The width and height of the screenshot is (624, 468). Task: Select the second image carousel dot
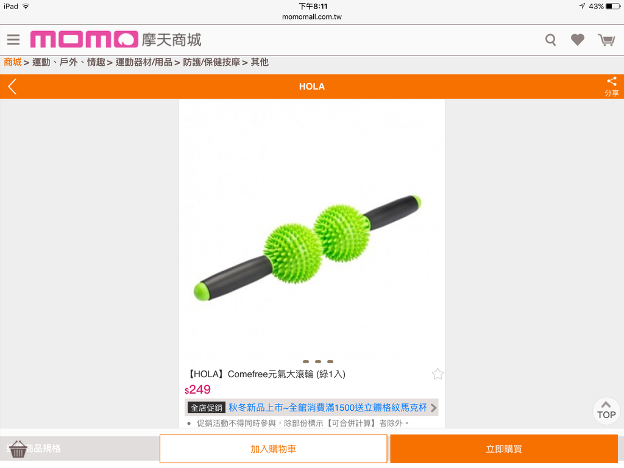(x=318, y=362)
